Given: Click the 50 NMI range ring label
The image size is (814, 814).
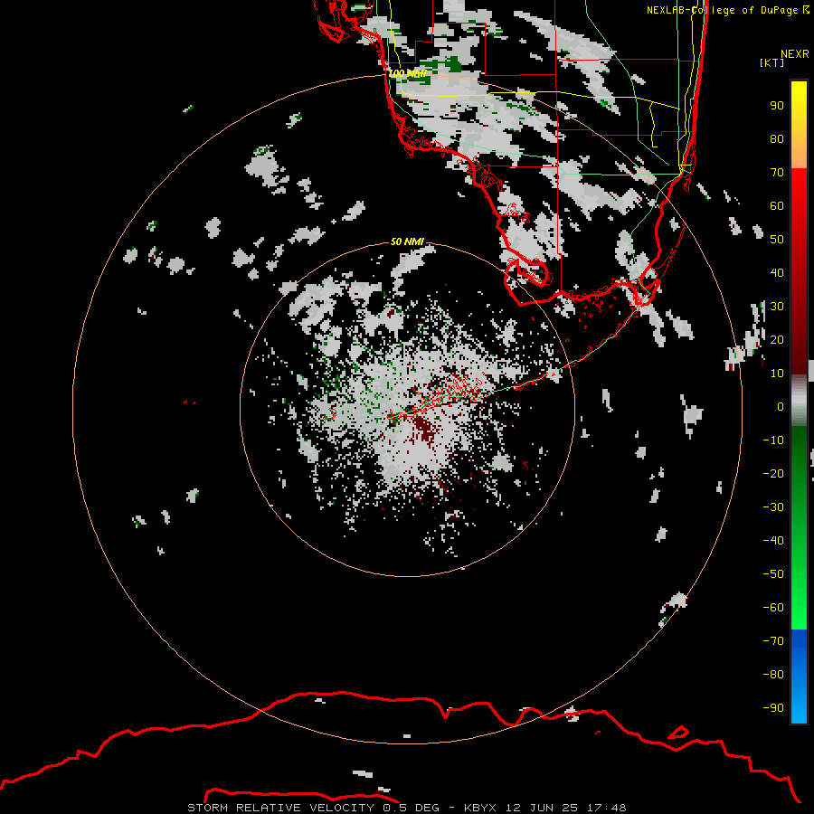Looking at the screenshot, I should coord(407,241).
